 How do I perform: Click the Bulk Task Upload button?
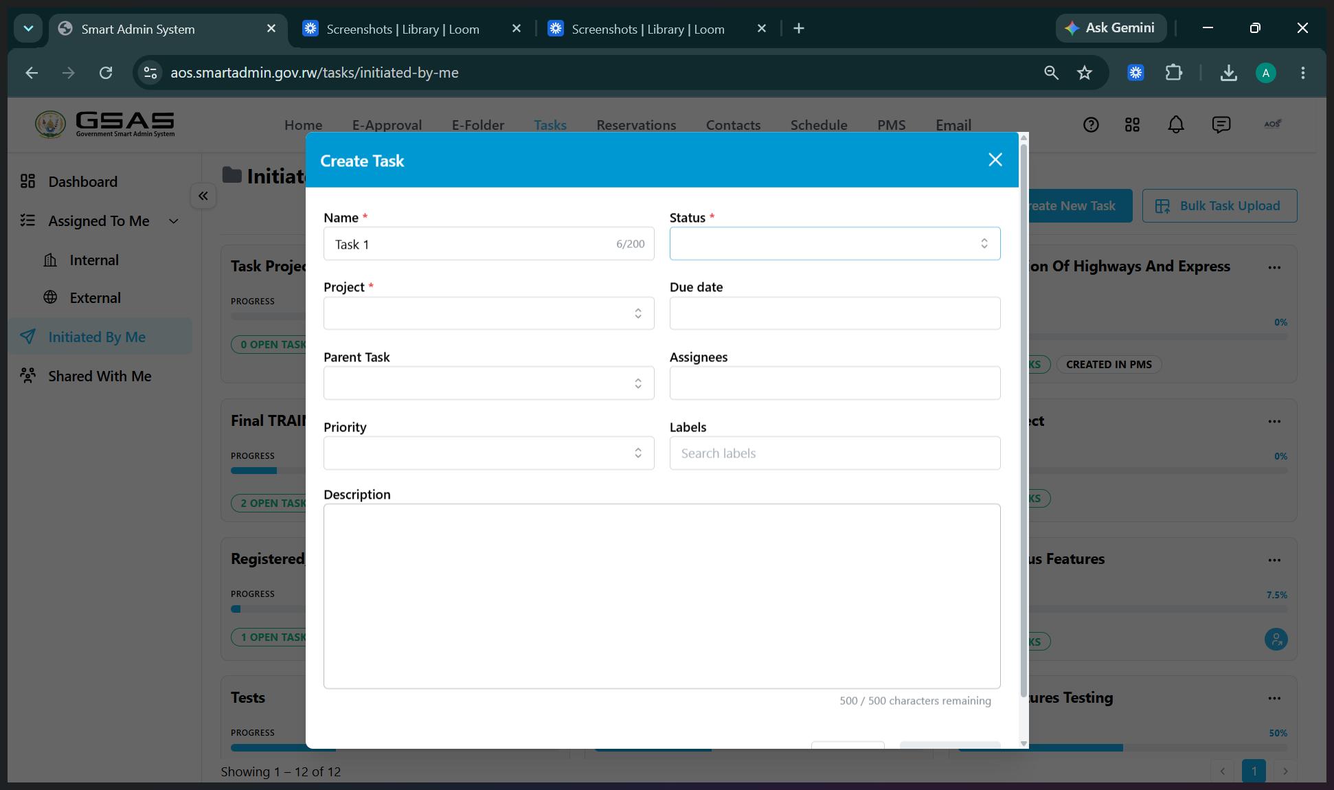click(x=1219, y=206)
